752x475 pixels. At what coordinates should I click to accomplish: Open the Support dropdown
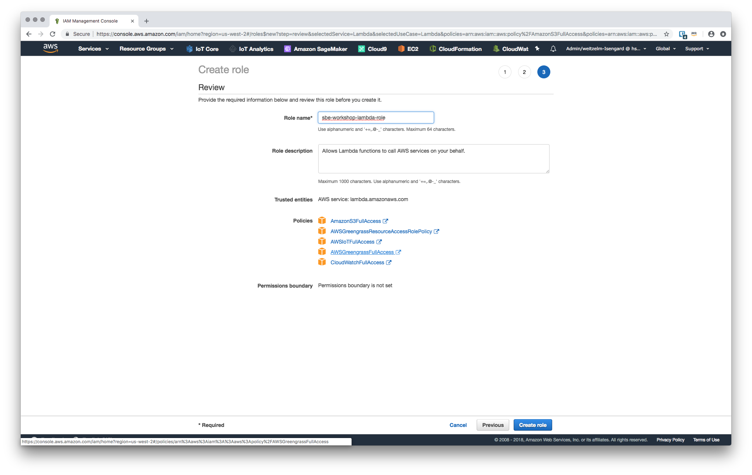[697, 49]
